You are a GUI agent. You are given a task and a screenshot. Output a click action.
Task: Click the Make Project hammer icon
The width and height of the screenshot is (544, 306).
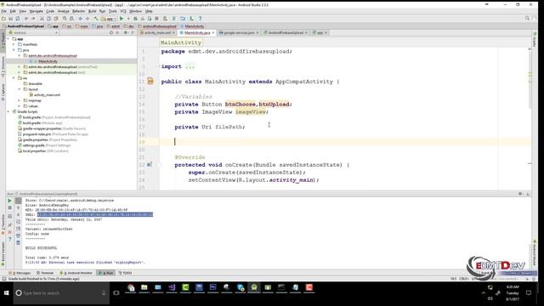[x=96, y=19]
